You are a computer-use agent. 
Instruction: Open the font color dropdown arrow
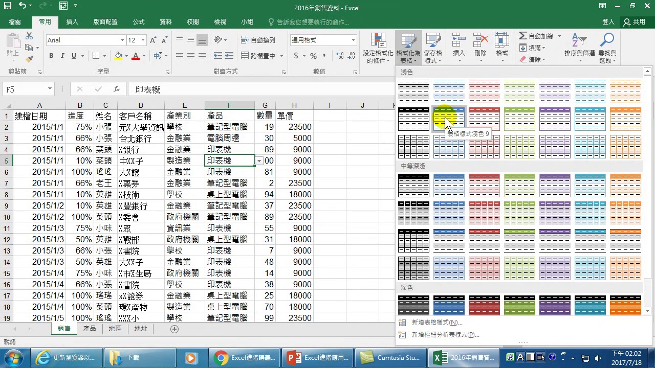[x=144, y=56]
